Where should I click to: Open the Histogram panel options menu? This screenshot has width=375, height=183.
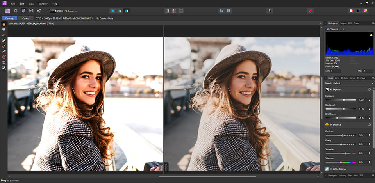(373, 23)
